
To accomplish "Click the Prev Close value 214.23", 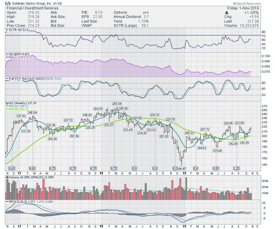I will point(34,26).
